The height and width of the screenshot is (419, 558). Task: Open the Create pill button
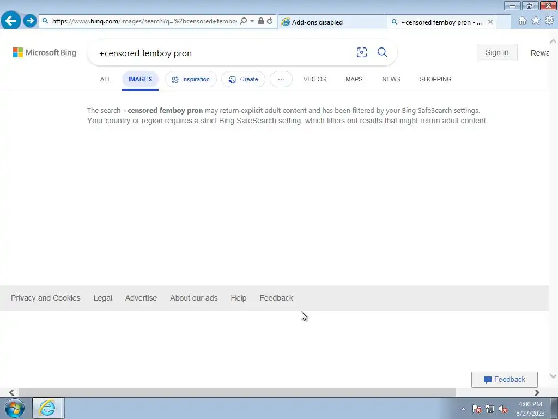pyautogui.click(x=244, y=79)
